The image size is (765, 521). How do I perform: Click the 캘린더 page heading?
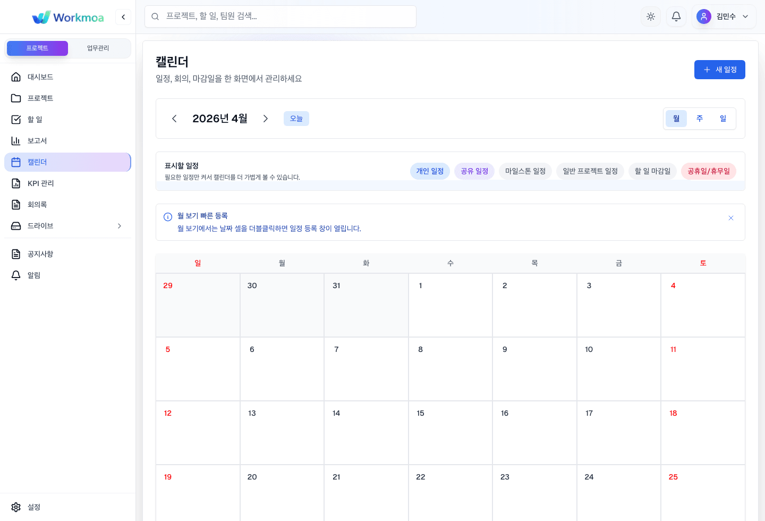tap(172, 62)
